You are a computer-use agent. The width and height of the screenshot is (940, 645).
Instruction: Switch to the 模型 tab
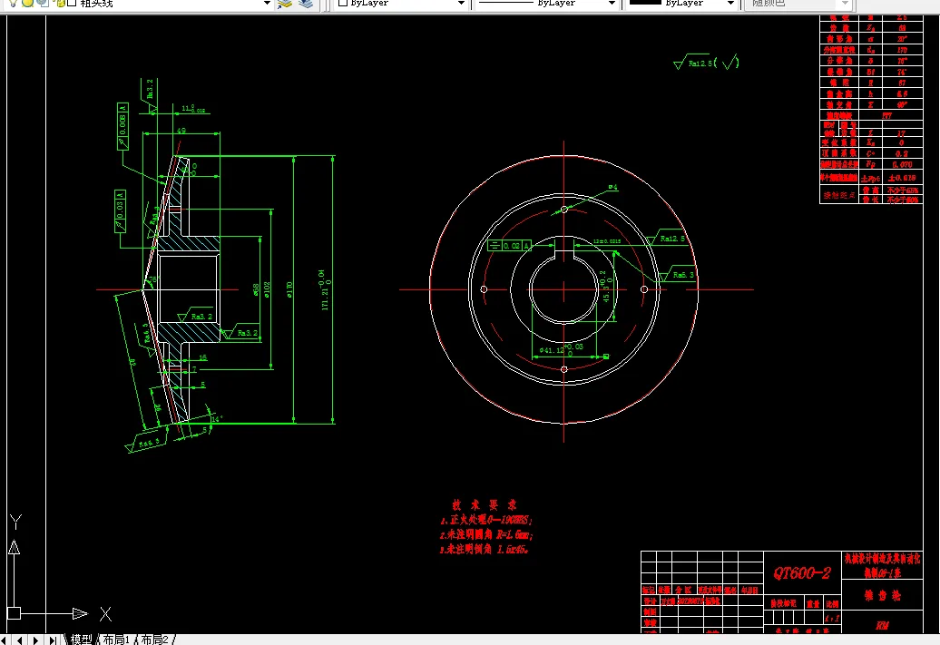[x=81, y=640]
